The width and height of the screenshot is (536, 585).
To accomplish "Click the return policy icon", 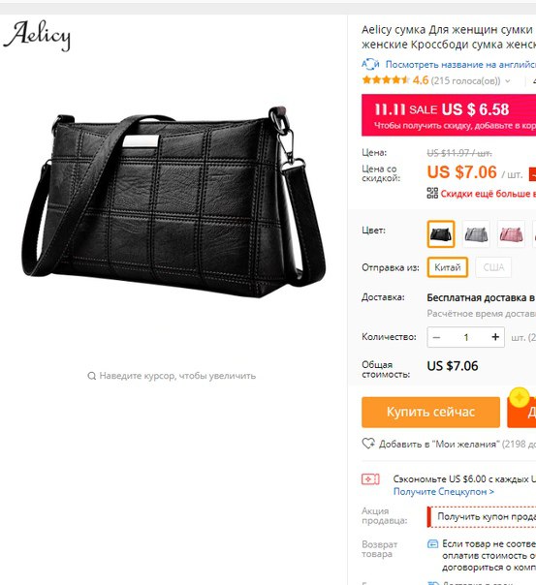I will click(432, 544).
